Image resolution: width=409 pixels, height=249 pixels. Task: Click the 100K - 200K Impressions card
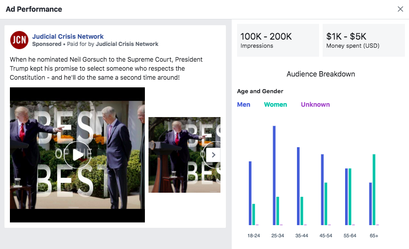point(278,40)
